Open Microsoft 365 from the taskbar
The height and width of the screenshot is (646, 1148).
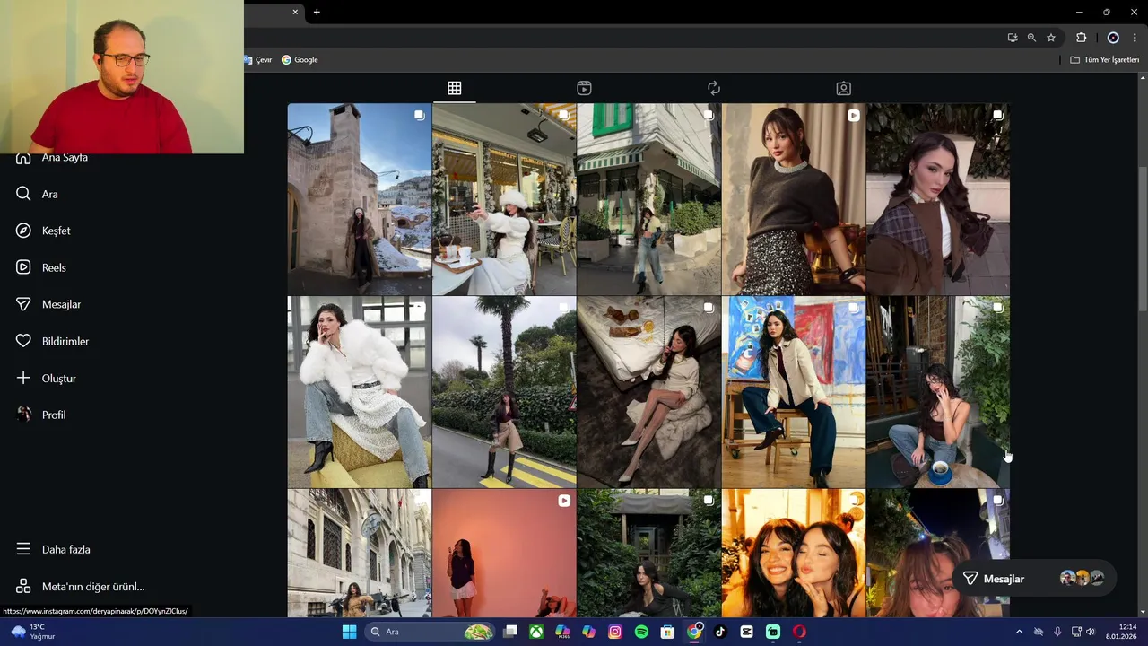[562, 632]
